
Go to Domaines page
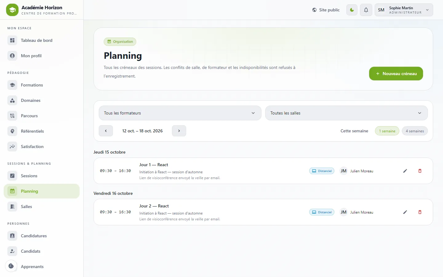[42, 100]
